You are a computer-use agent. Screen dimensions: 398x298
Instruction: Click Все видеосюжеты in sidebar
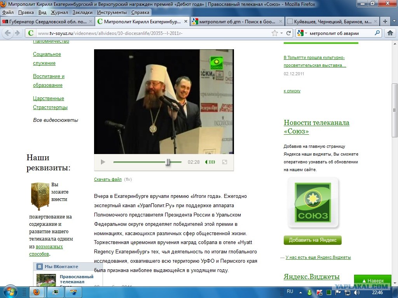(56, 120)
